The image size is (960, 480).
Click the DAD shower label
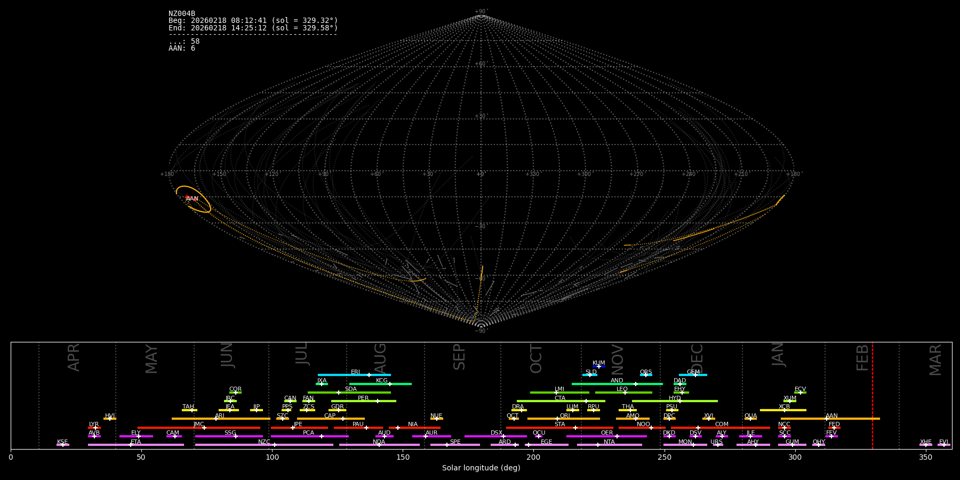tap(680, 381)
